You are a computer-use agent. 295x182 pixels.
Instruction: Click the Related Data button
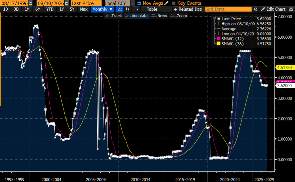coord(188,9)
